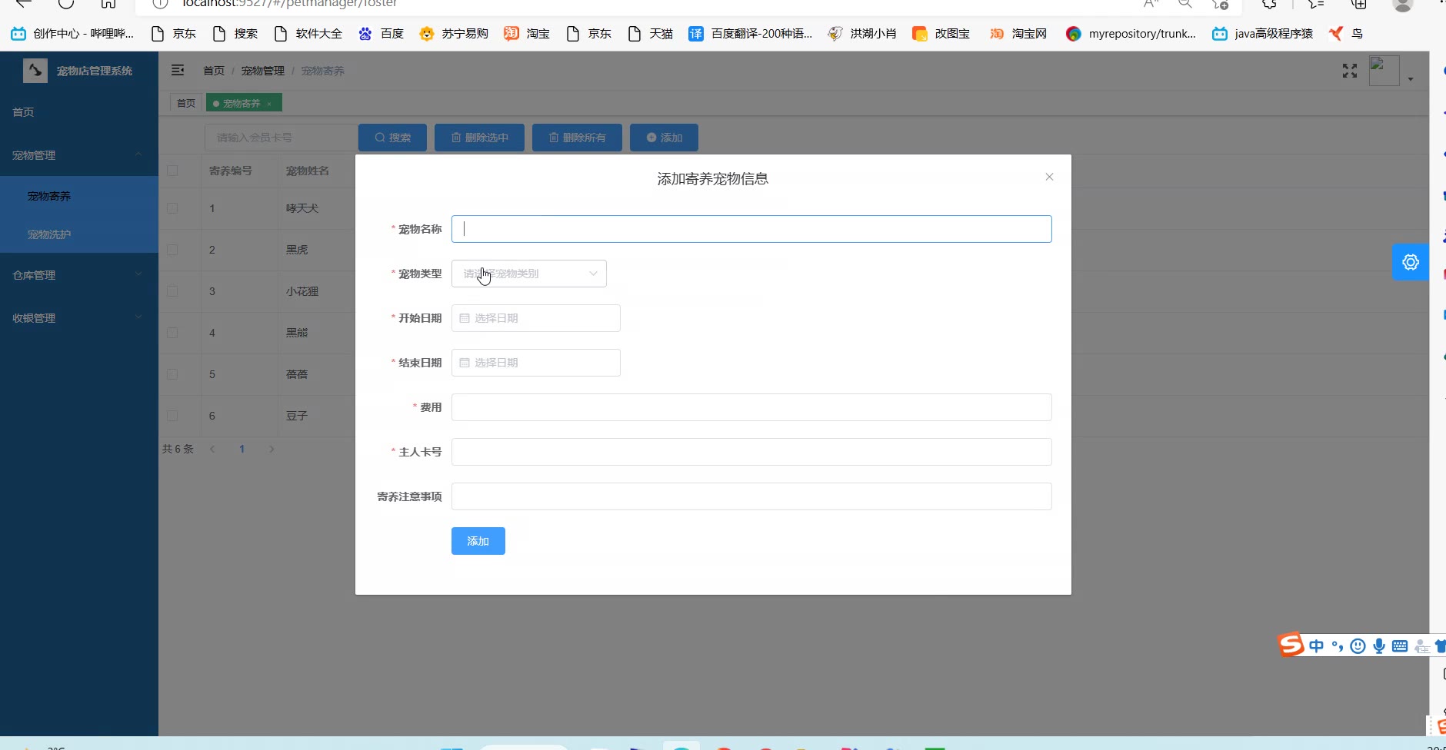Open the 结束日期 date picker
Screen dimensions: 1446x750
pos(536,363)
